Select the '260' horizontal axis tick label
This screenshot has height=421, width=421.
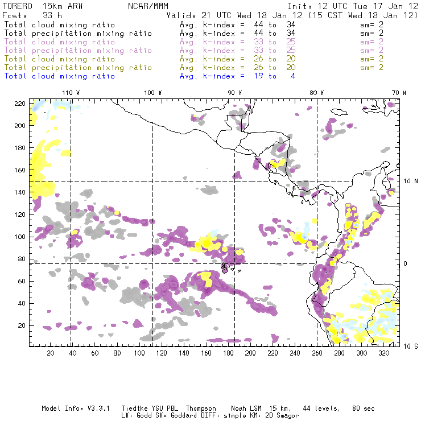(x=317, y=353)
